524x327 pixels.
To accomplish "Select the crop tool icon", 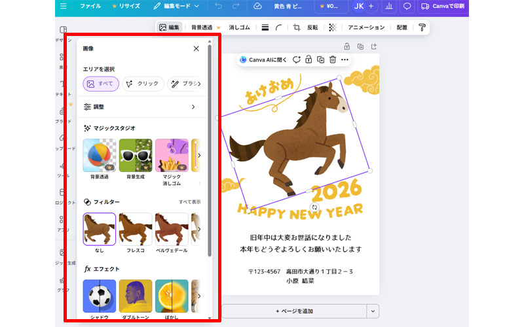I will [x=297, y=27].
